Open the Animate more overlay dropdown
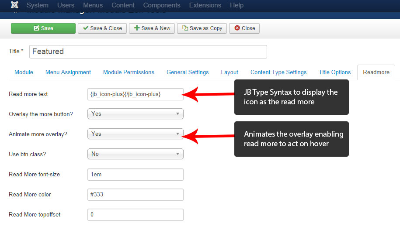The image size is (400, 237). coord(136,134)
